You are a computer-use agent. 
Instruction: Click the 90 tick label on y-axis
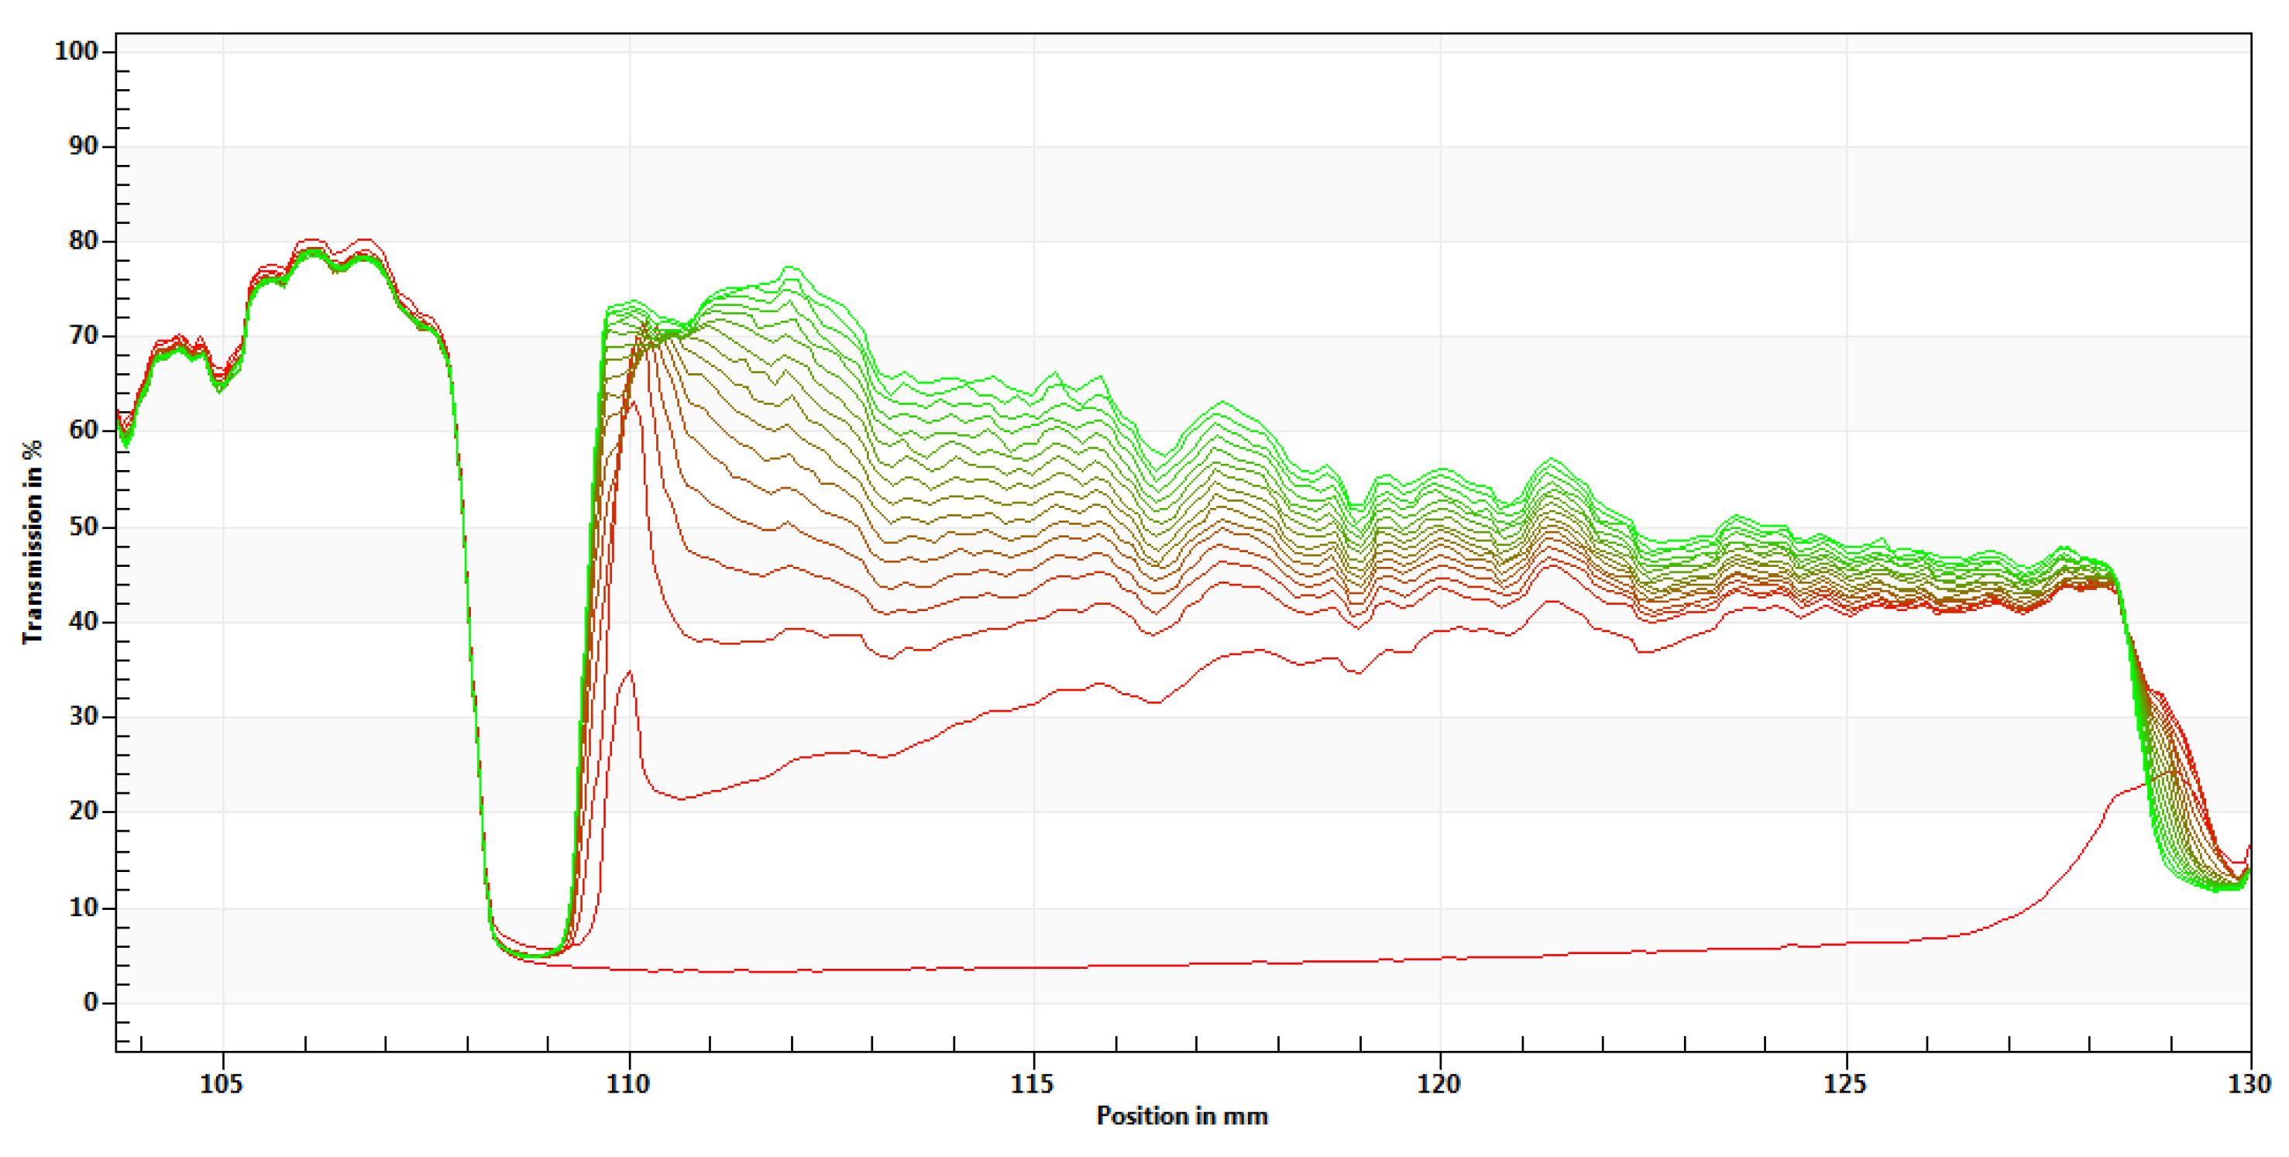click(84, 146)
